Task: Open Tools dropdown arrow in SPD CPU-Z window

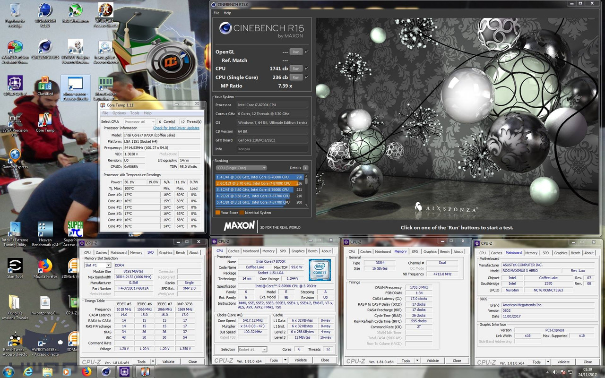Action: pyautogui.click(x=152, y=361)
